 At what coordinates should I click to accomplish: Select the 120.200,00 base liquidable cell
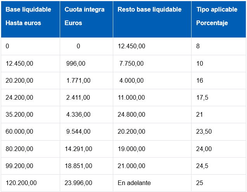(x=21, y=182)
